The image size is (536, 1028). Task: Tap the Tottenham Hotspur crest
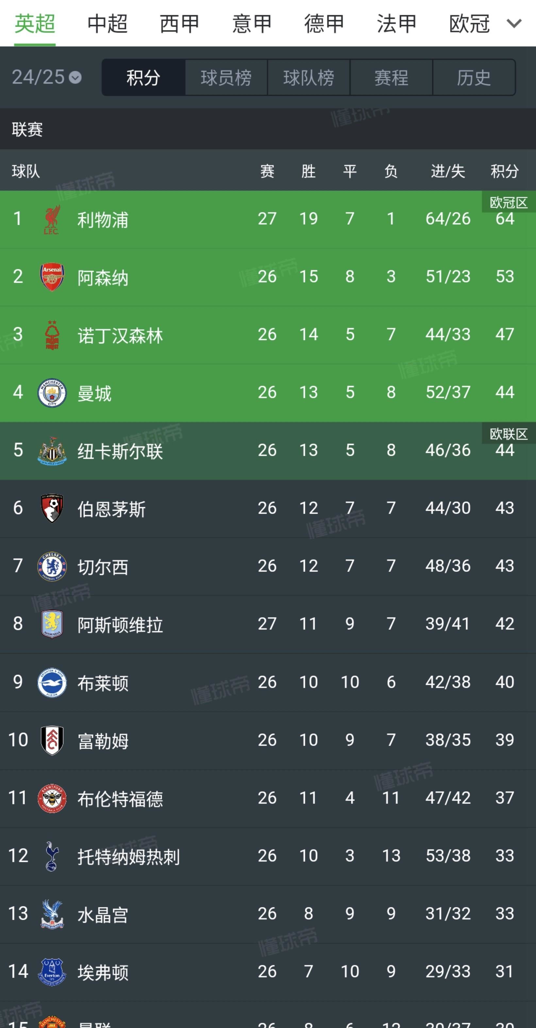pos(52,856)
